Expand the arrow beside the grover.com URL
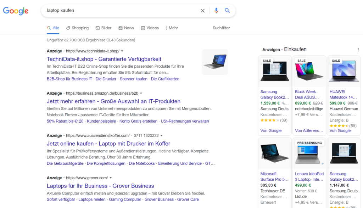Viewport: 363px width, 208px height. tap(111, 178)
